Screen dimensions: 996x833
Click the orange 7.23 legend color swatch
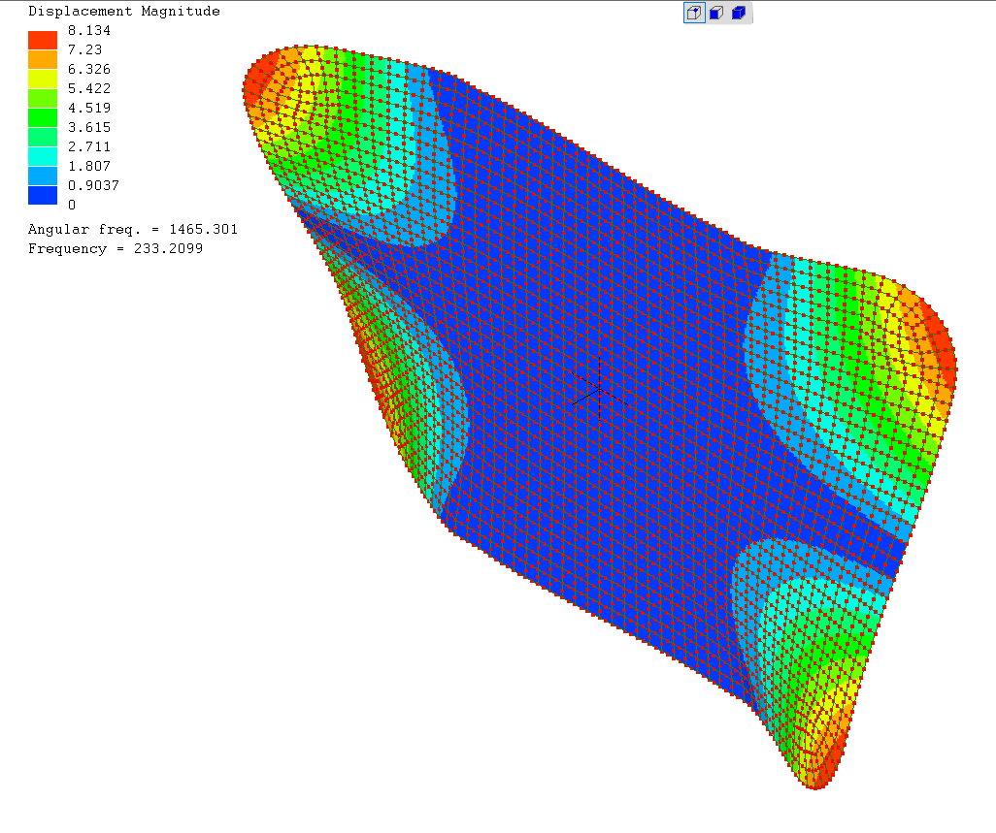(x=43, y=59)
